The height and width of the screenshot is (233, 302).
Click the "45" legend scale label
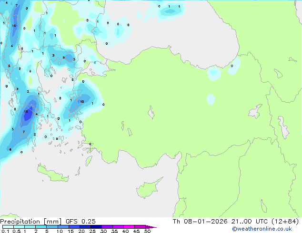click(x=136, y=231)
